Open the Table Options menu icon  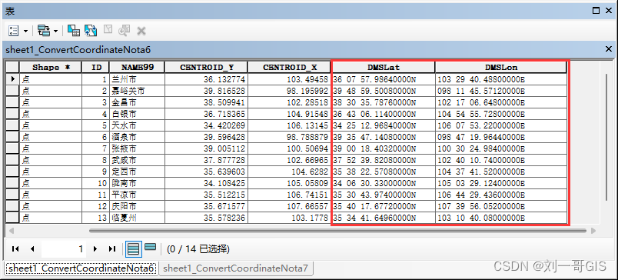tap(13, 31)
